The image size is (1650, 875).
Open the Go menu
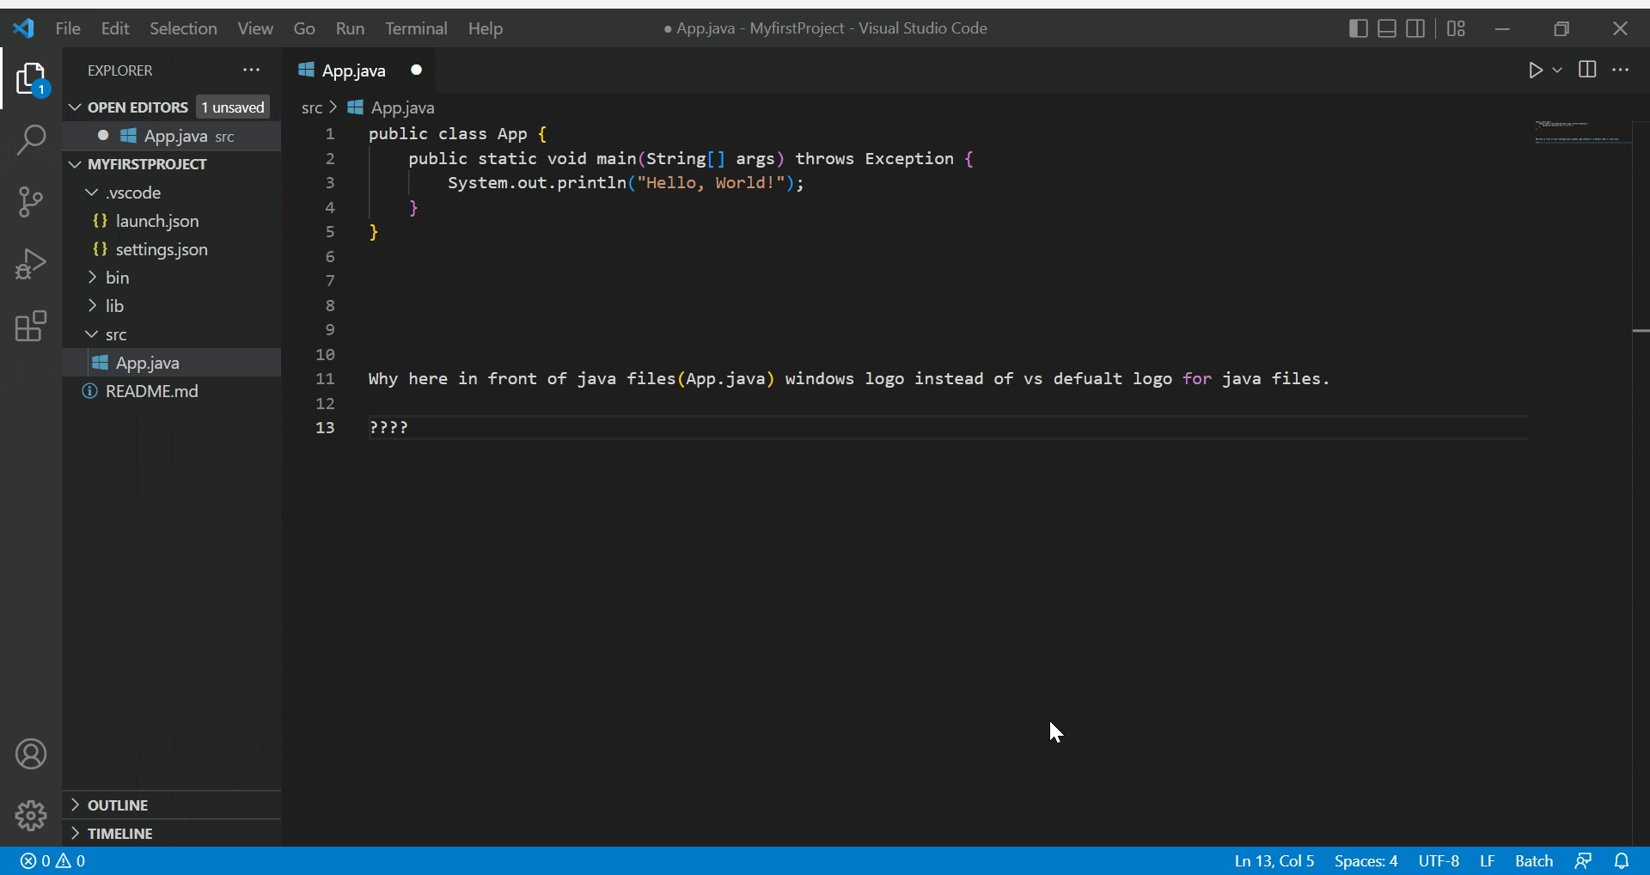coord(304,28)
